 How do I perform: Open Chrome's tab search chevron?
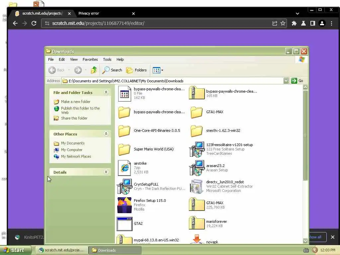[x=297, y=13]
